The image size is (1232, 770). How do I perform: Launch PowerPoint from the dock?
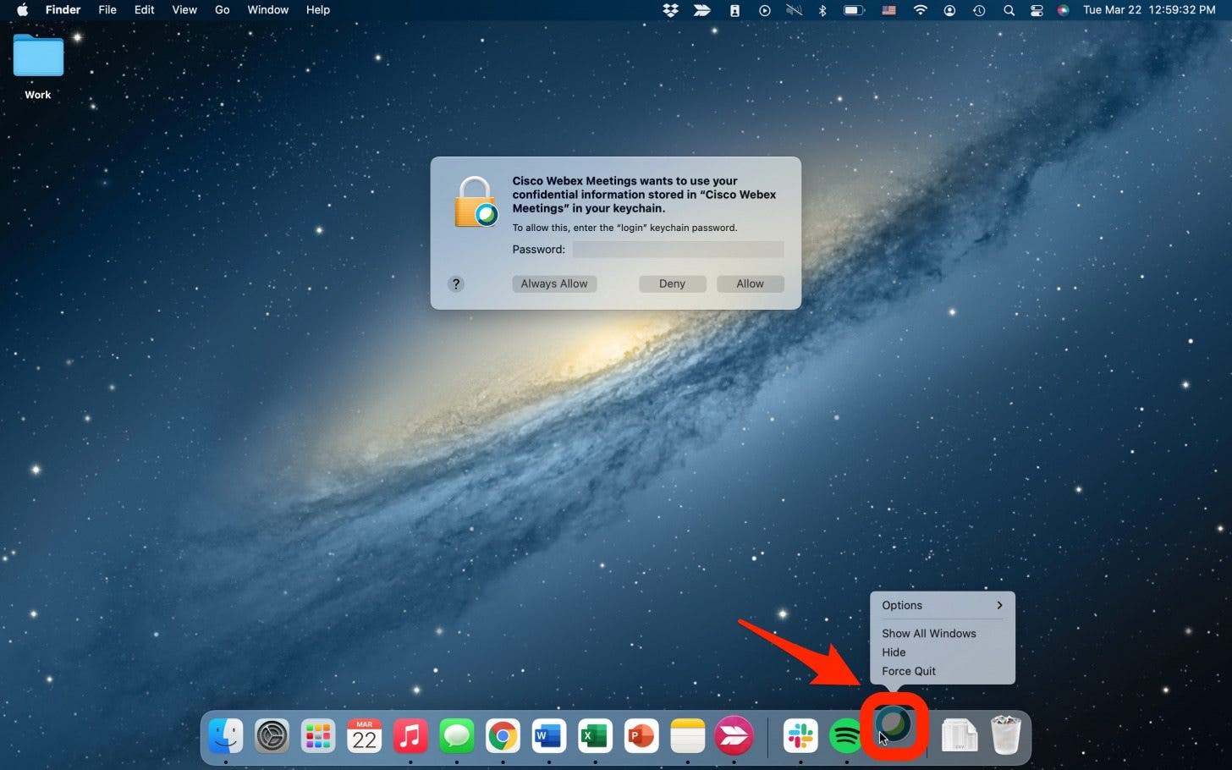pyautogui.click(x=641, y=736)
